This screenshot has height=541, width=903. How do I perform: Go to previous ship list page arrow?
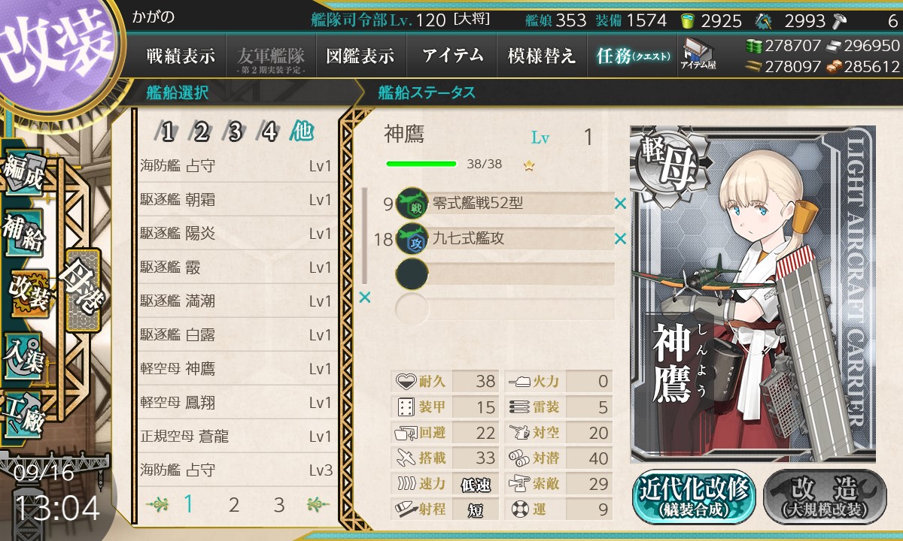[158, 504]
